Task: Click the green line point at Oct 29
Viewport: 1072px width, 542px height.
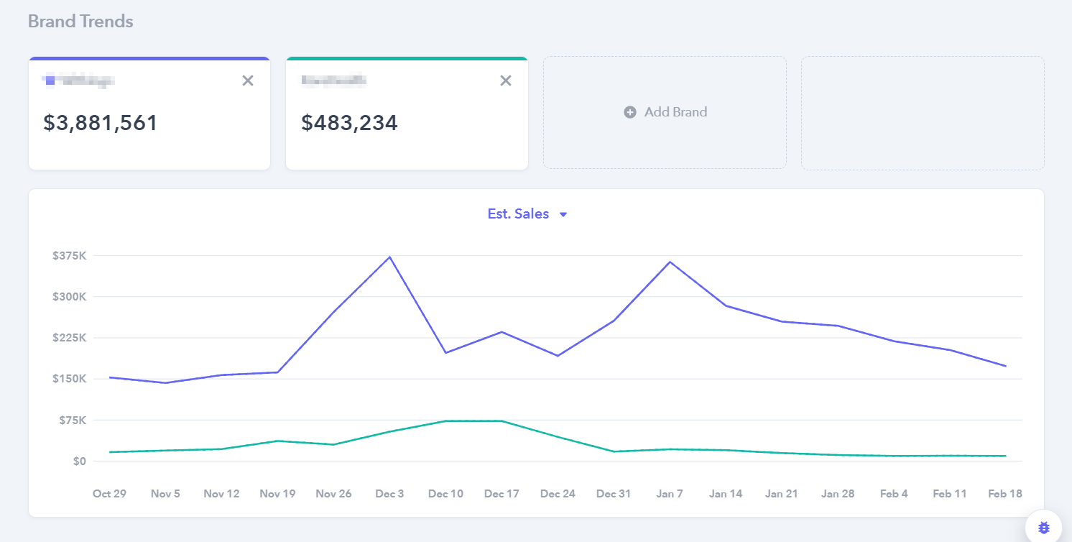Action: coord(110,452)
